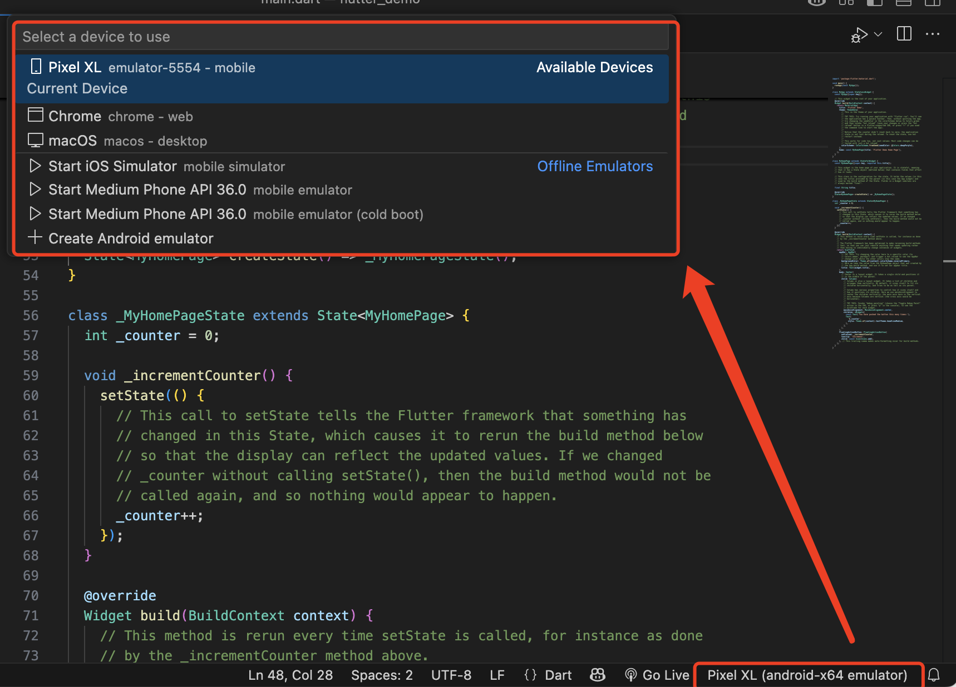Click the browser icon beside Chrome

pos(36,115)
